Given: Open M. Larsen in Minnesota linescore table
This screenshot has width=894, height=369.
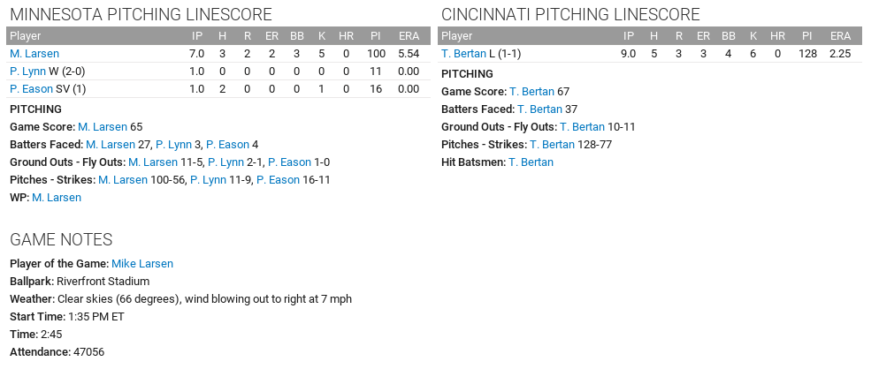Looking at the screenshot, I should coord(34,54).
